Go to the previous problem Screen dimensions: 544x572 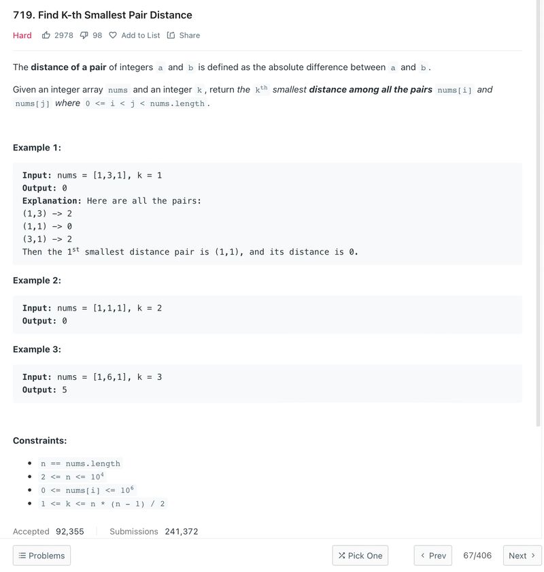(x=433, y=555)
